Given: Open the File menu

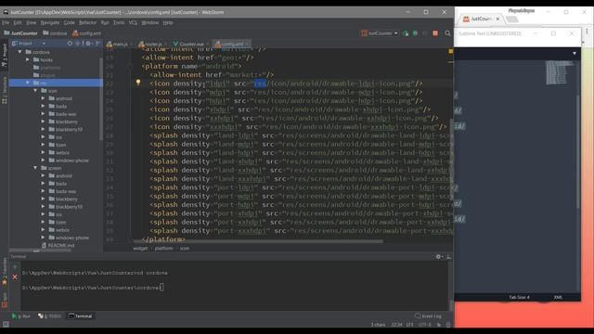Looking at the screenshot, I should click(6, 22).
